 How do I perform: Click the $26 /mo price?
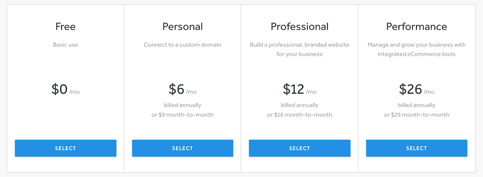coord(417,89)
